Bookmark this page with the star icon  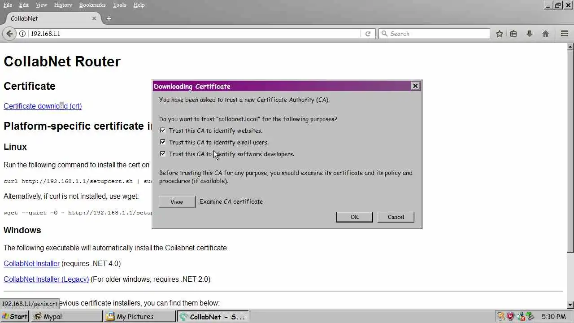pyautogui.click(x=499, y=34)
